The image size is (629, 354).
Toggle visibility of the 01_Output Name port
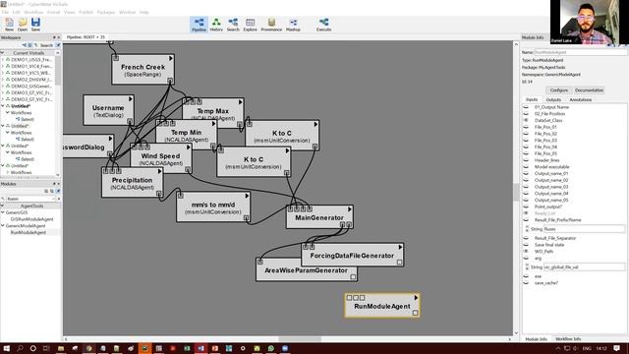(x=526, y=107)
